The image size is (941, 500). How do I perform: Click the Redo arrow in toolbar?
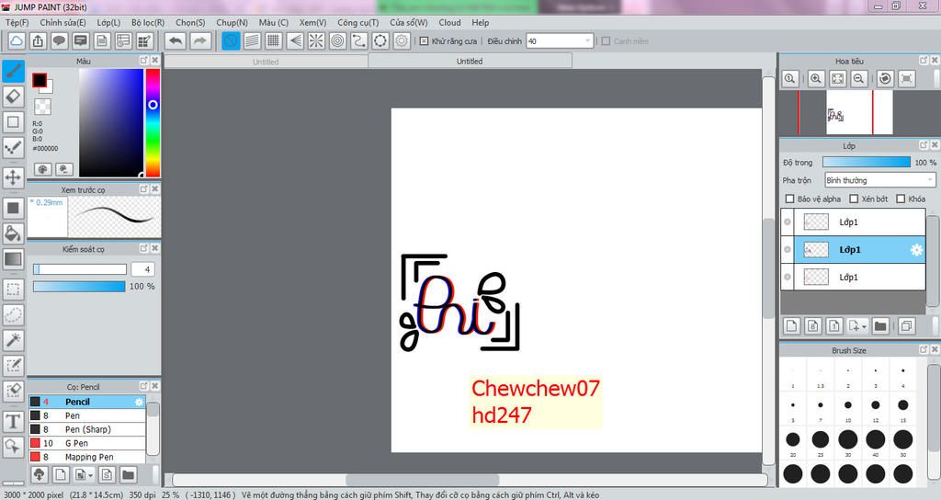200,40
